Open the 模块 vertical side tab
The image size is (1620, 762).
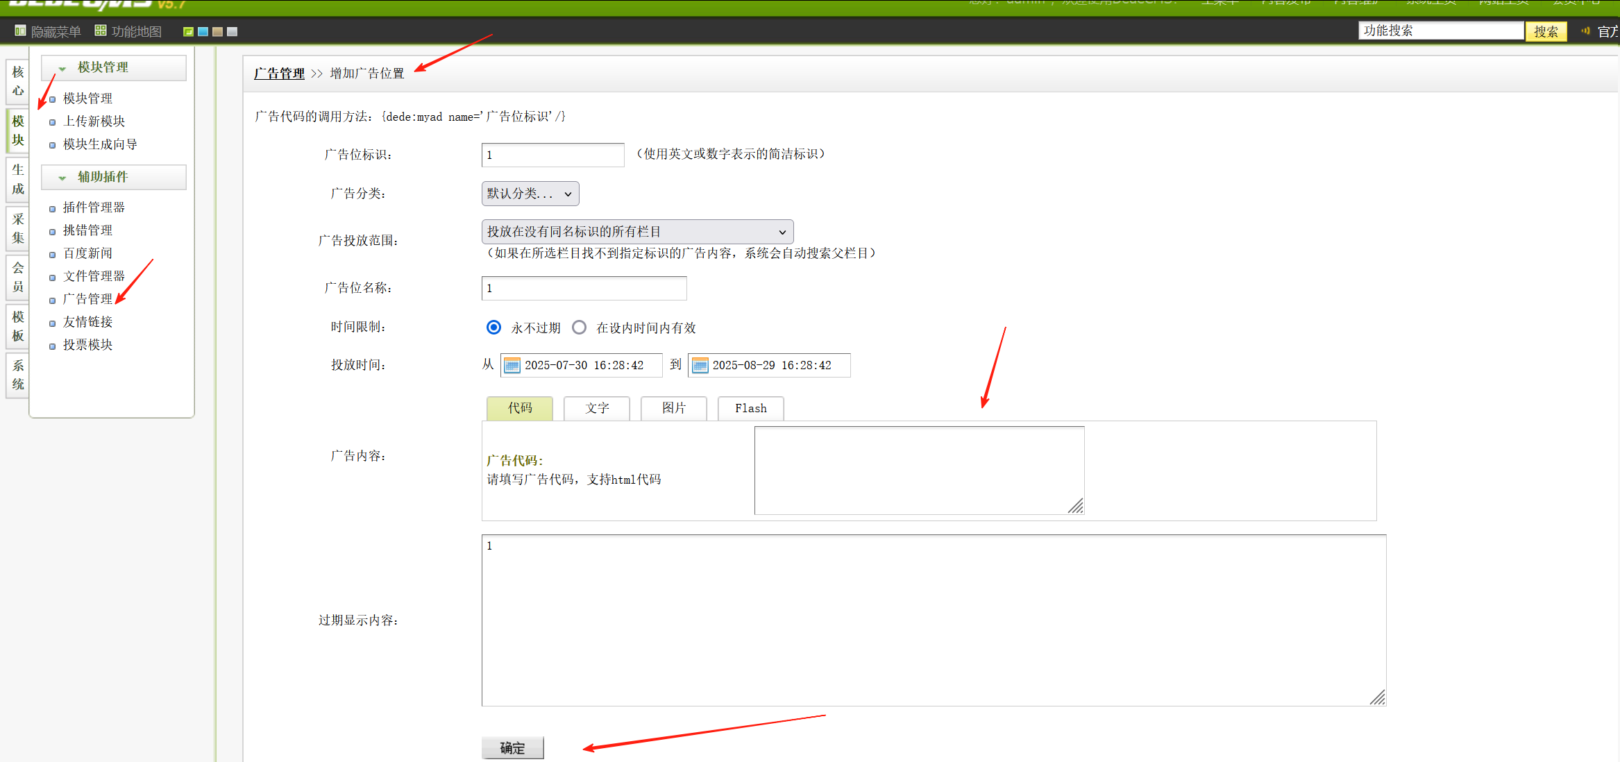17,130
